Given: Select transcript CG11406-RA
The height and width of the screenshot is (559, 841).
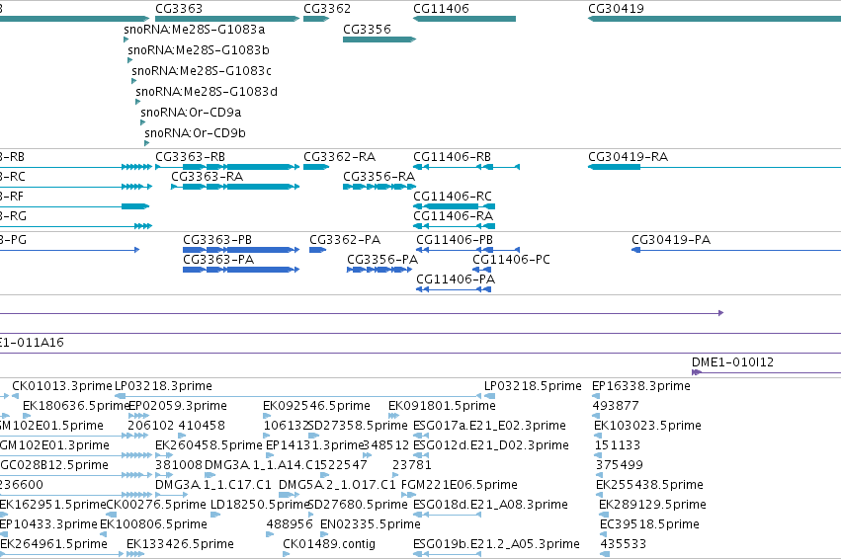Looking at the screenshot, I should tap(454, 226).
